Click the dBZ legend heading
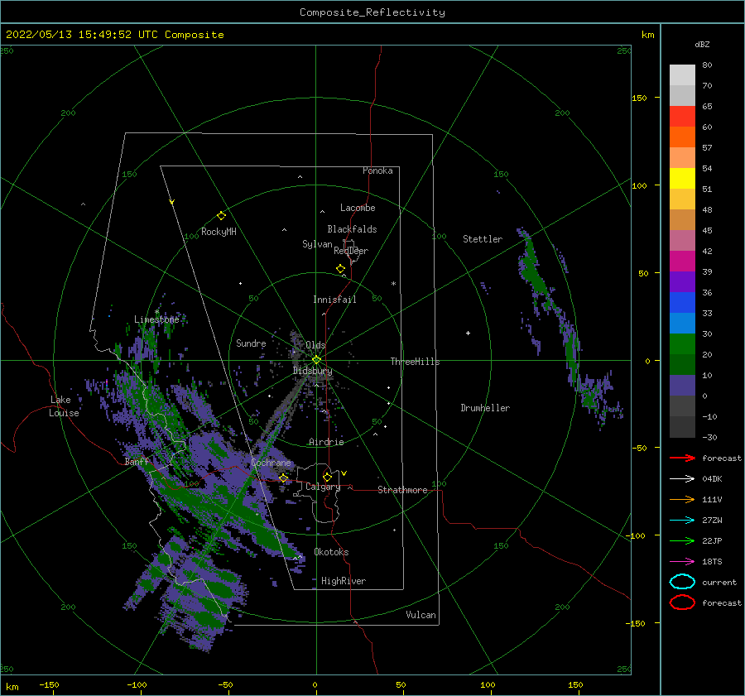 point(702,45)
